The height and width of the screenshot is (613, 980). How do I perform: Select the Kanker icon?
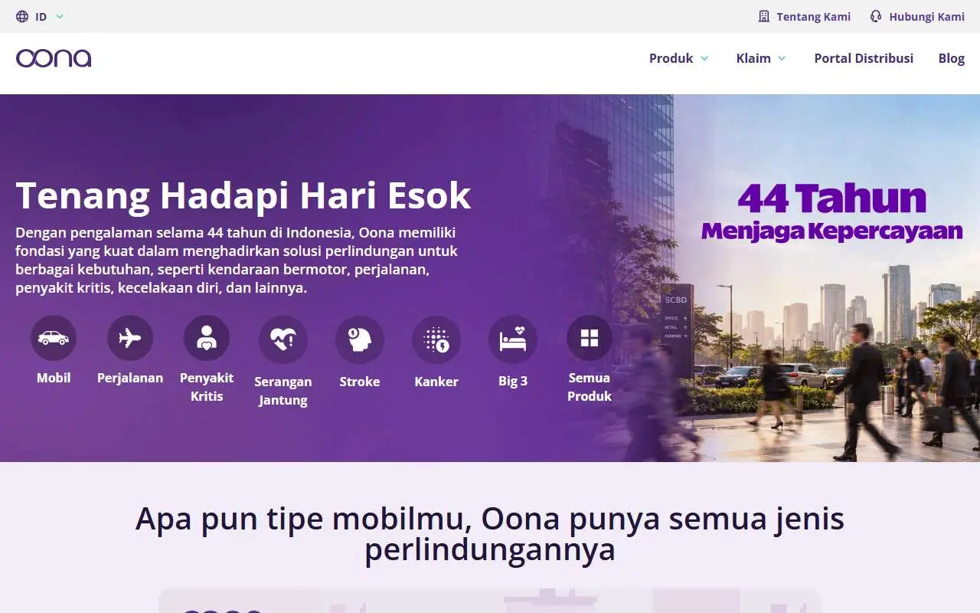[x=436, y=339]
